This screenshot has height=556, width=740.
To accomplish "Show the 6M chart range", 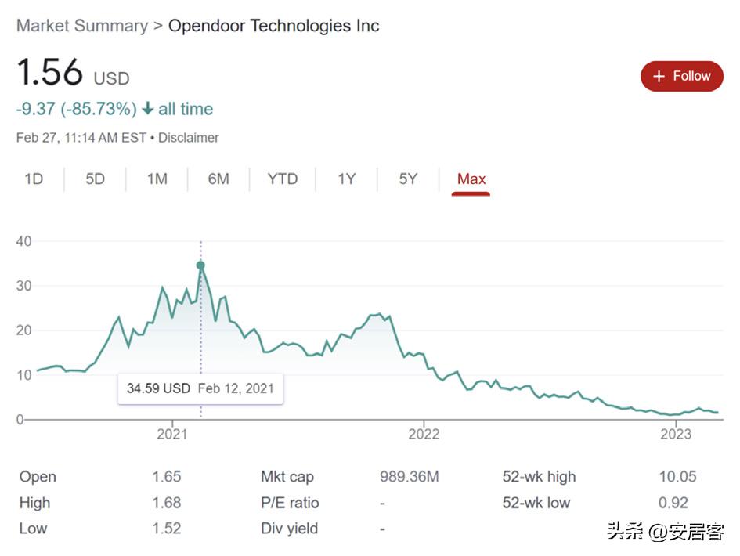I will pos(218,179).
